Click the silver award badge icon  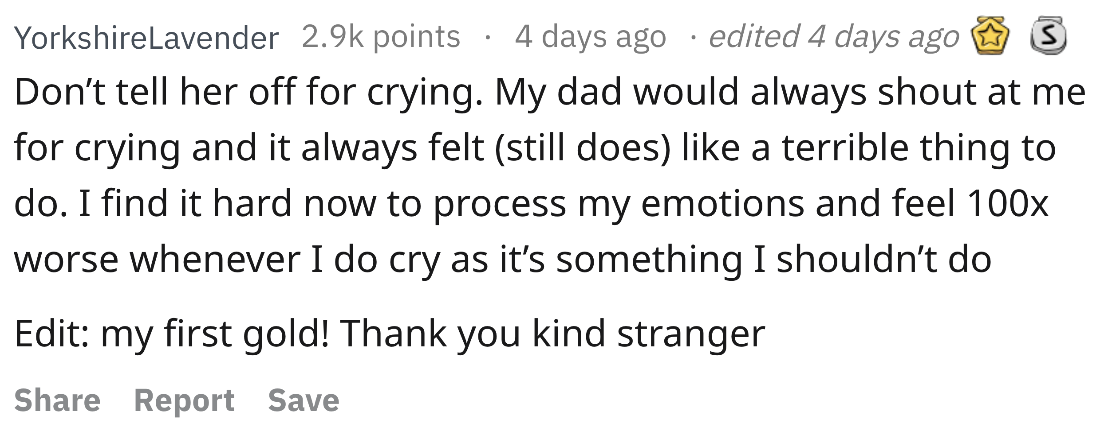click(1048, 35)
